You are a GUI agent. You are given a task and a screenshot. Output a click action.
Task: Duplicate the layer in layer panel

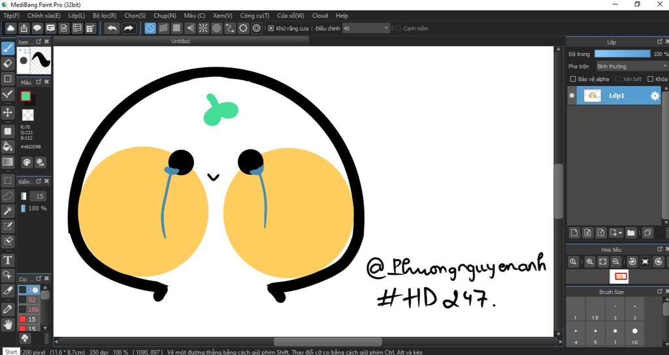pyautogui.click(x=647, y=233)
